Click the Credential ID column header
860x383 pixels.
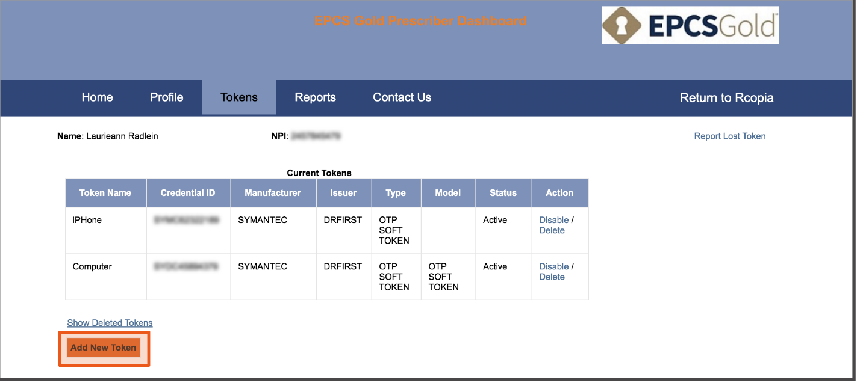coord(188,193)
